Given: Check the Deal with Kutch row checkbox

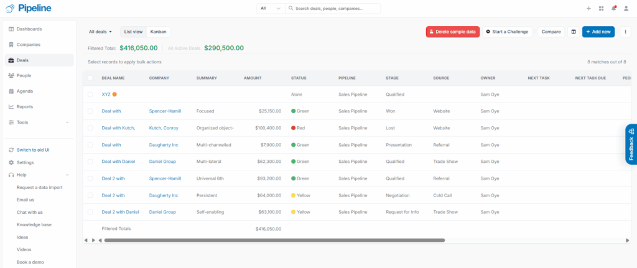Looking at the screenshot, I should 91,128.
